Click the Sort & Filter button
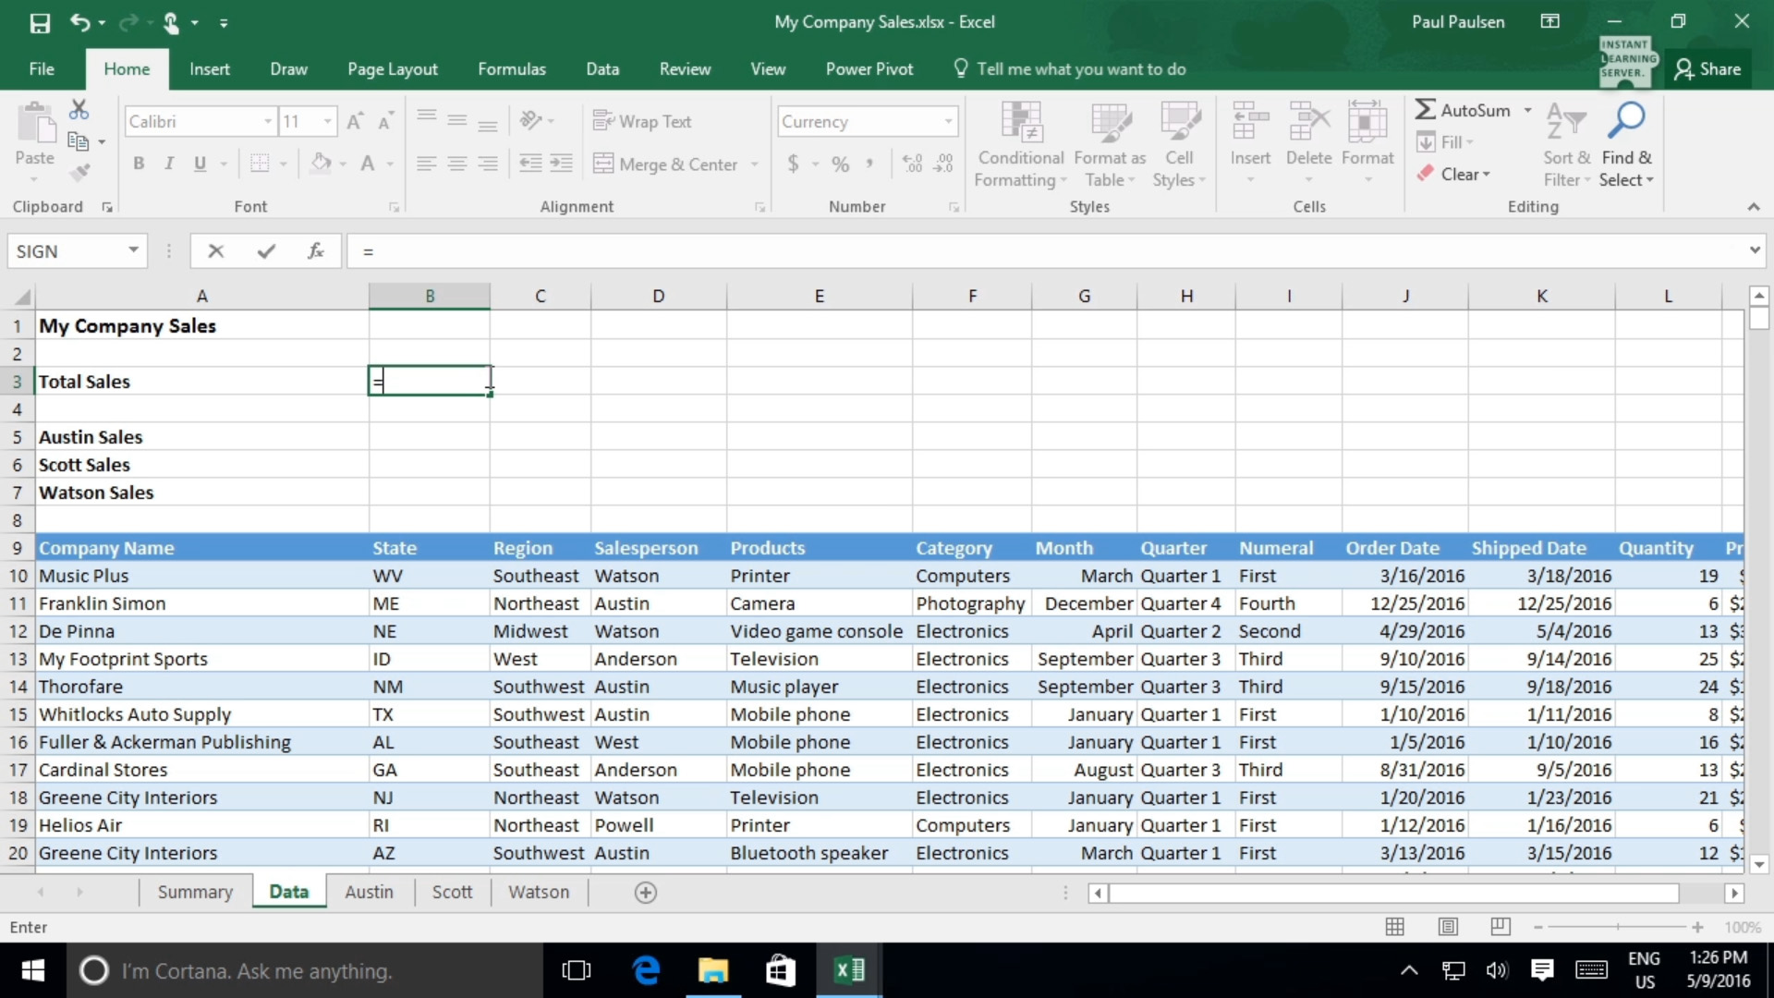This screenshot has height=998, width=1774. pos(1566,144)
